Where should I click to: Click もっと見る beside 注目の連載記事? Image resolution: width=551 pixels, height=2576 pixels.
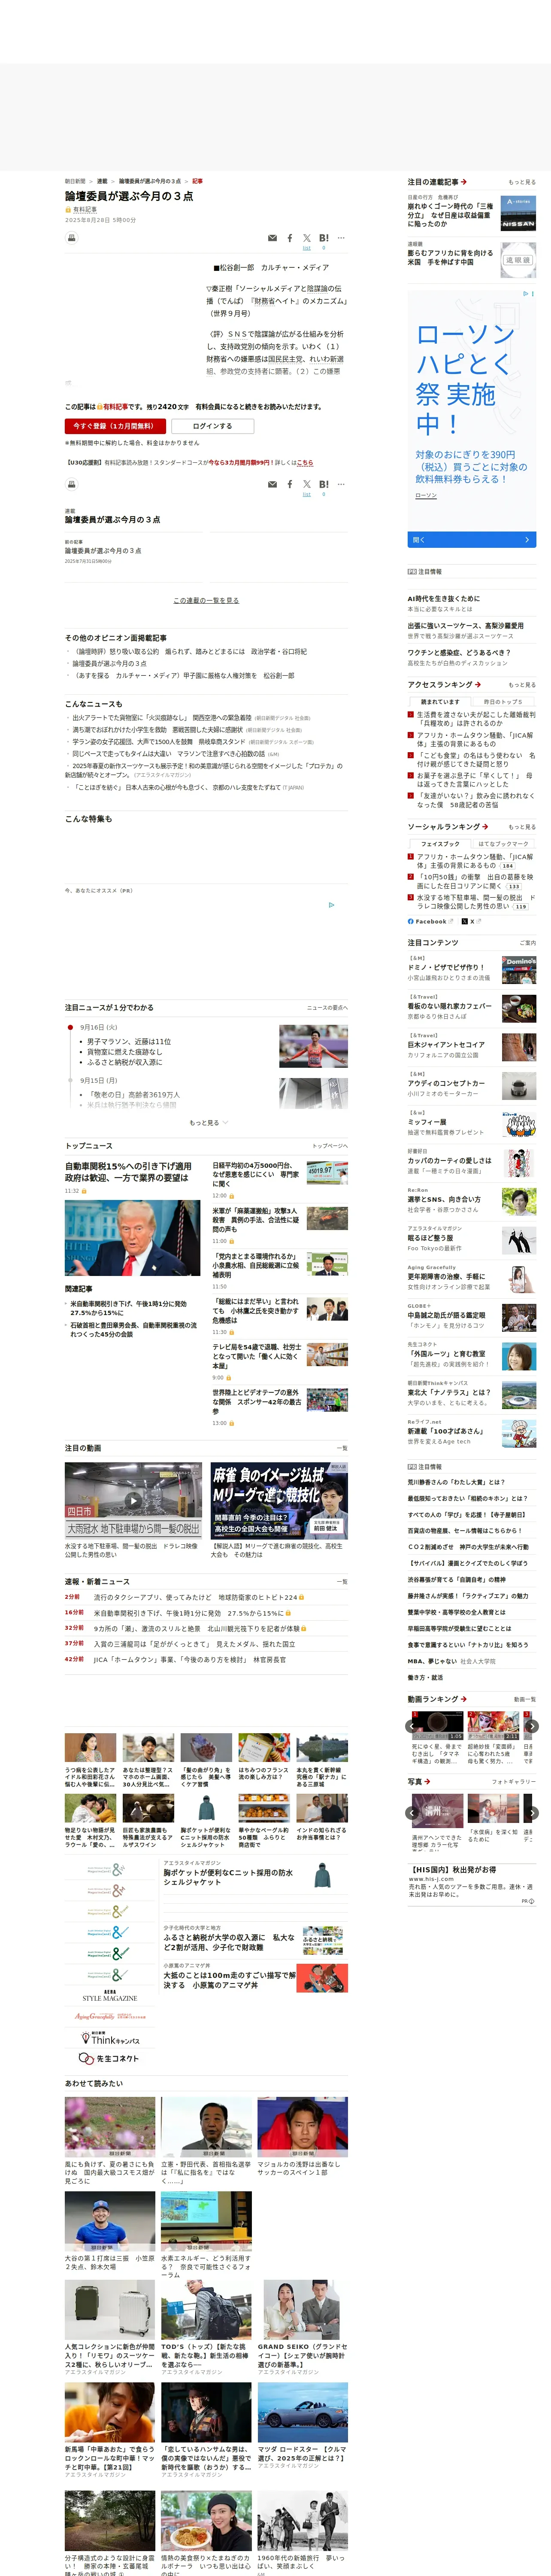click(x=522, y=182)
